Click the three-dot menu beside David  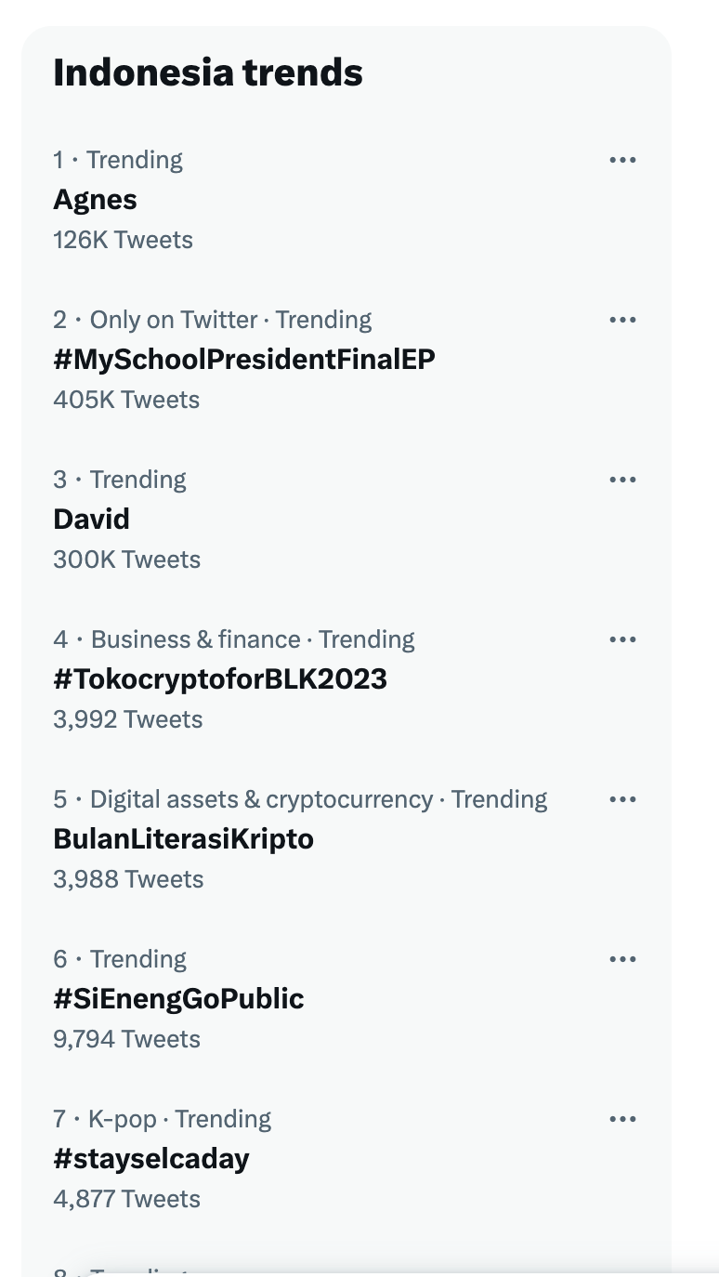[622, 480]
